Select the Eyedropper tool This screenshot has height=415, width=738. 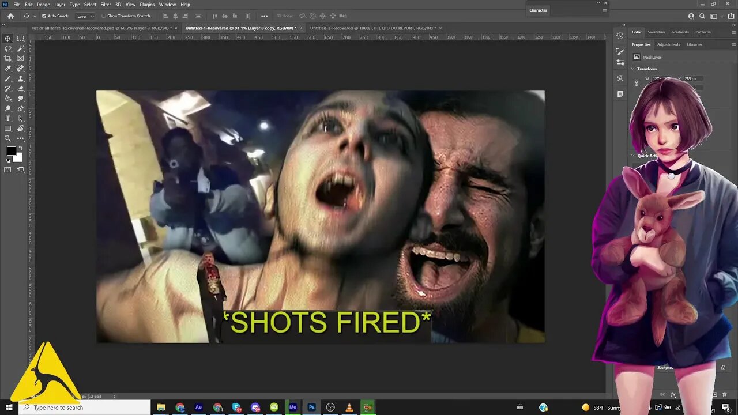(8, 69)
